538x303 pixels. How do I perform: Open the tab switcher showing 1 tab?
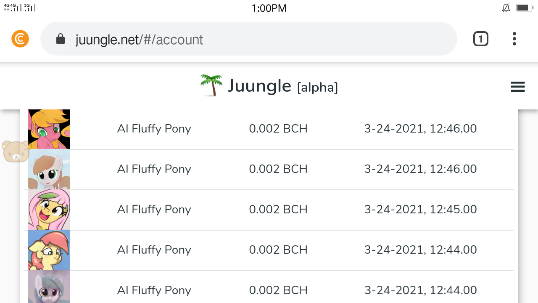coord(480,39)
